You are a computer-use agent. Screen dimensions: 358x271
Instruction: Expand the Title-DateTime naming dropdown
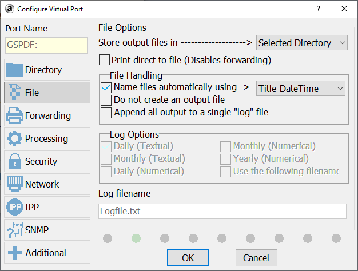pyautogui.click(x=301, y=88)
